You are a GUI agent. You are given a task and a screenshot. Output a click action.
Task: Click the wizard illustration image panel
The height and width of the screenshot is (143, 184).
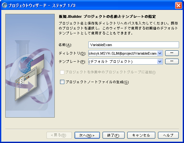click(x=30, y=66)
